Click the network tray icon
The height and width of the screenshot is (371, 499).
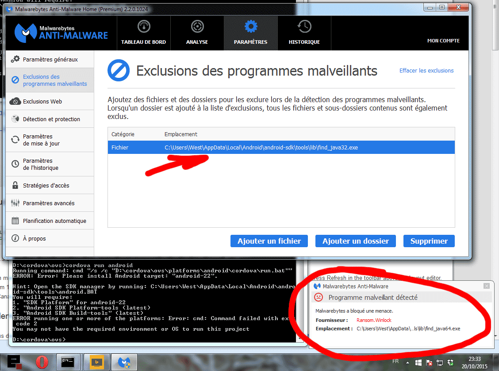(440, 363)
